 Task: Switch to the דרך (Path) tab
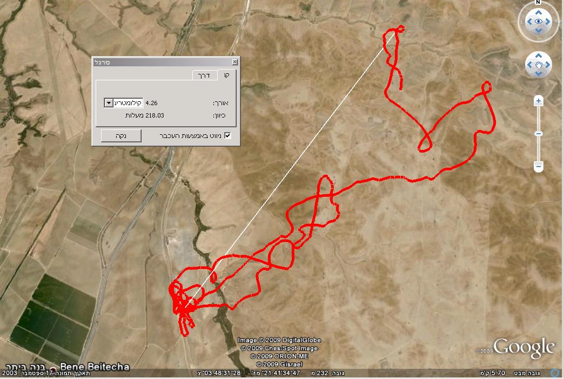pyautogui.click(x=204, y=75)
